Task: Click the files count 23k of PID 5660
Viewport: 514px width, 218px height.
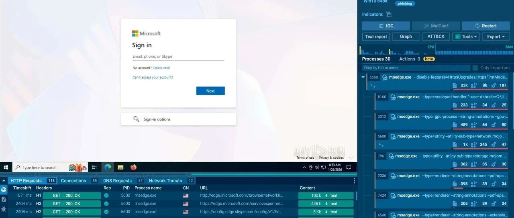Action: (464, 85)
